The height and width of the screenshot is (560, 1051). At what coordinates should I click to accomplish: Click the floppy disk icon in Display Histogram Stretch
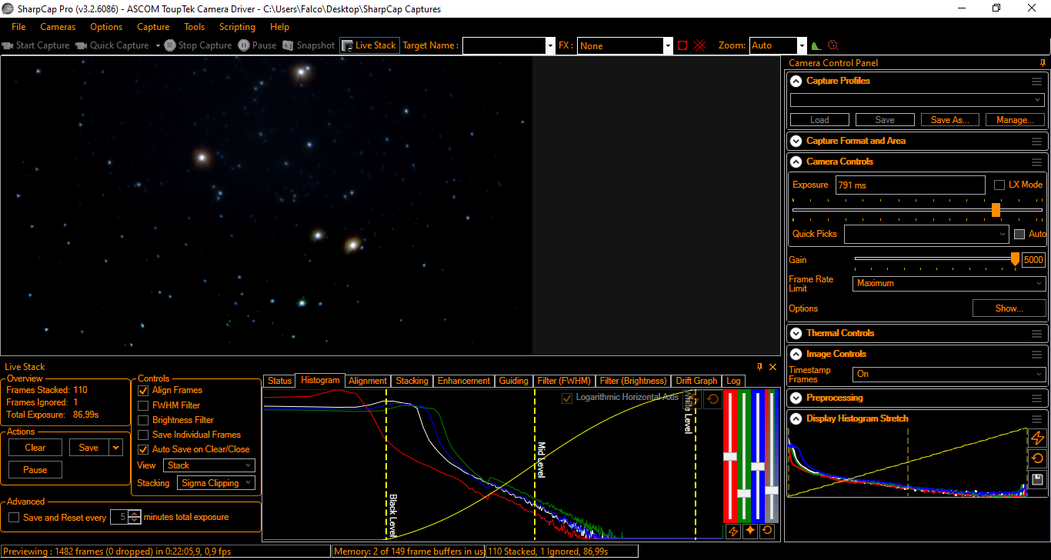[x=1037, y=479]
